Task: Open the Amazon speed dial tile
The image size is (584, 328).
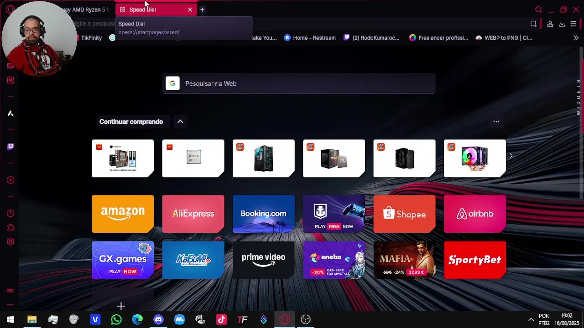Action: [x=123, y=214]
